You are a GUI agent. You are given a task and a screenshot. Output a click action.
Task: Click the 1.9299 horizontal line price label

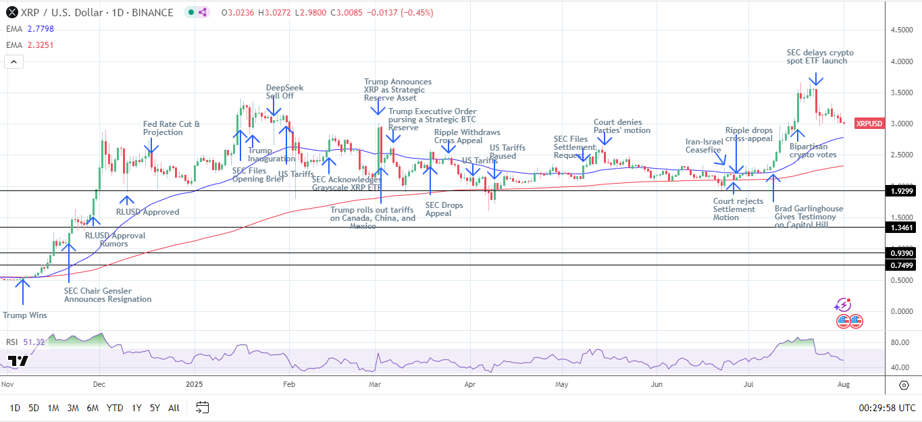pyautogui.click(x=902, y=192)
